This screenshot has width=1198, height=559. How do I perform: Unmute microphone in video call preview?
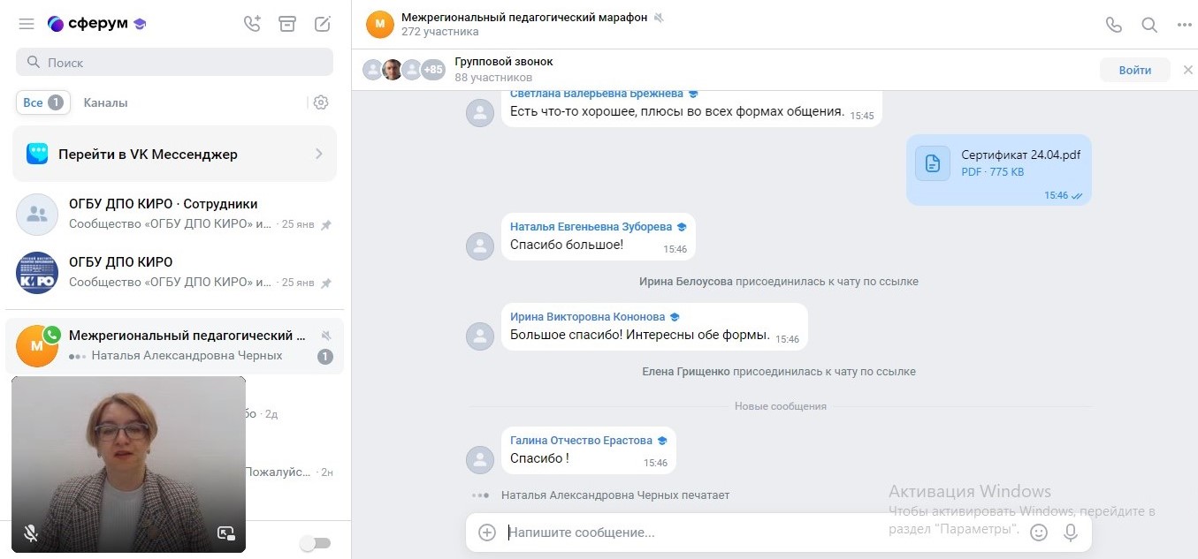31,533
